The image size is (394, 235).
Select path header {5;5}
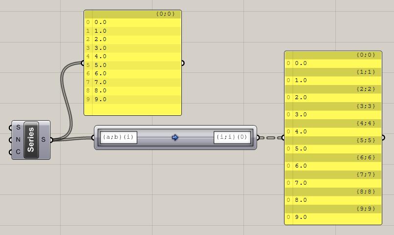366,140
